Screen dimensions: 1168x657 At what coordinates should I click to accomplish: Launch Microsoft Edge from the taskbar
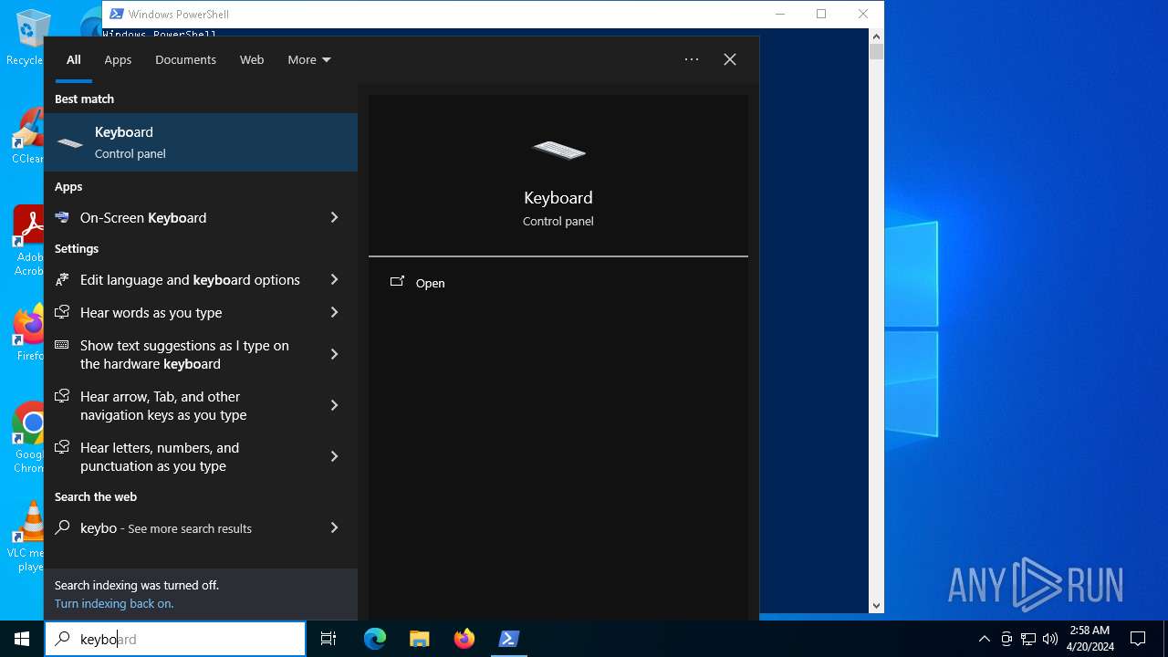(x=375, y=639)
